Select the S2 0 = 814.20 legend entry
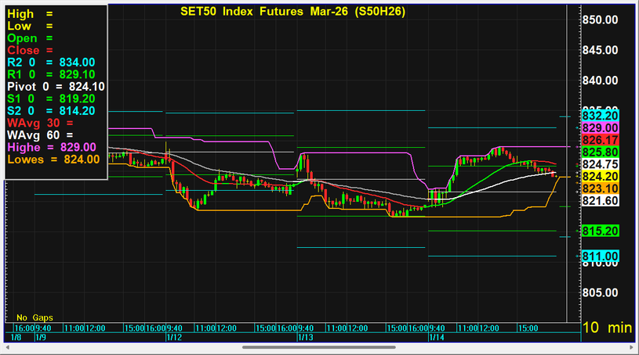The width and height of the screenshot is (639, 355). (x=51, y=111)
